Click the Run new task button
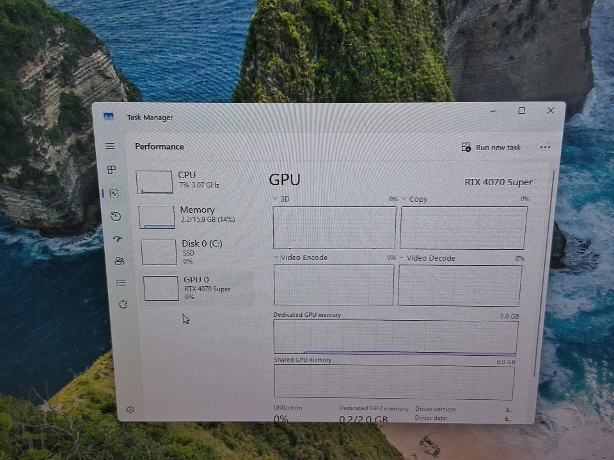Screen dimensions: 614x460 point(491,148)
